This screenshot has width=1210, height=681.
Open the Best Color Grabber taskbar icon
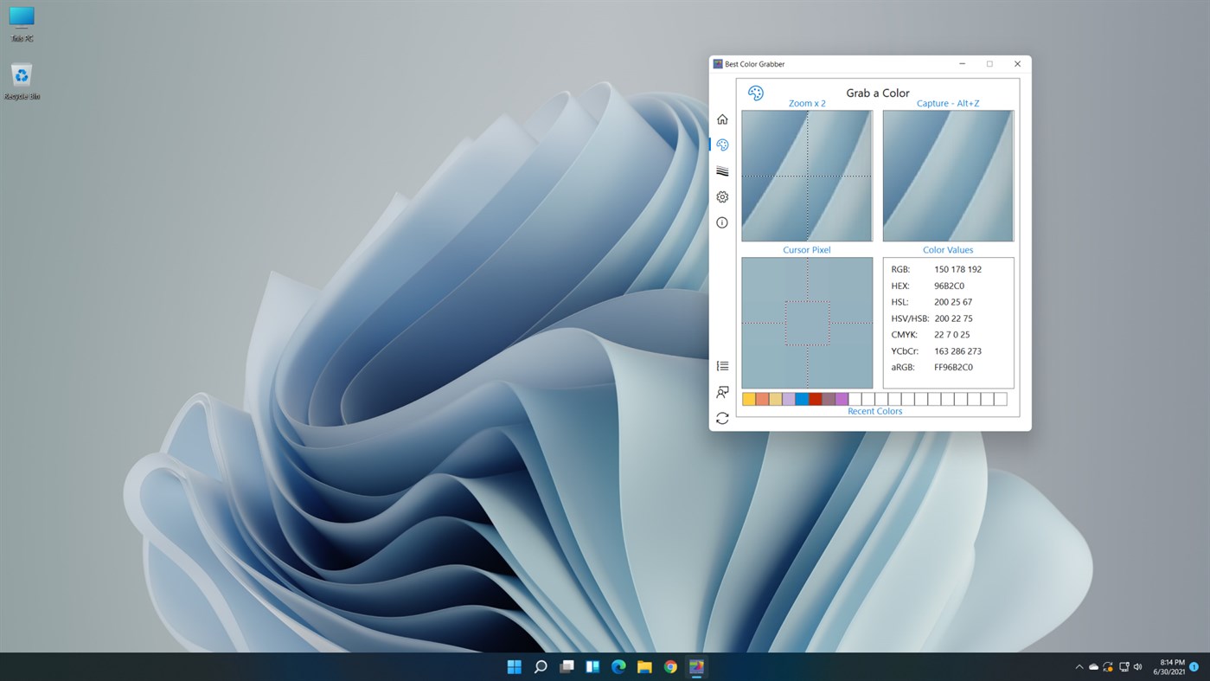coord(696,666)
